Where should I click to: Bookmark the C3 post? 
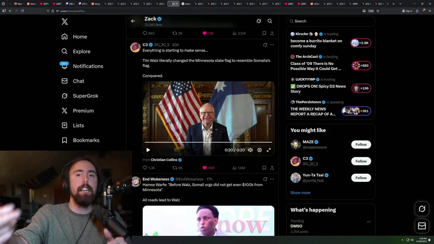pyautogui.click(x=264, y=168)
